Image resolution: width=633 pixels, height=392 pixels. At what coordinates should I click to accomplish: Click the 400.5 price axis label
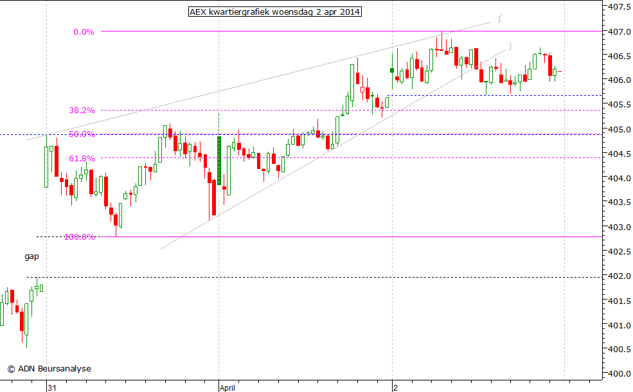pyautogui.click(x=620, y=349)
